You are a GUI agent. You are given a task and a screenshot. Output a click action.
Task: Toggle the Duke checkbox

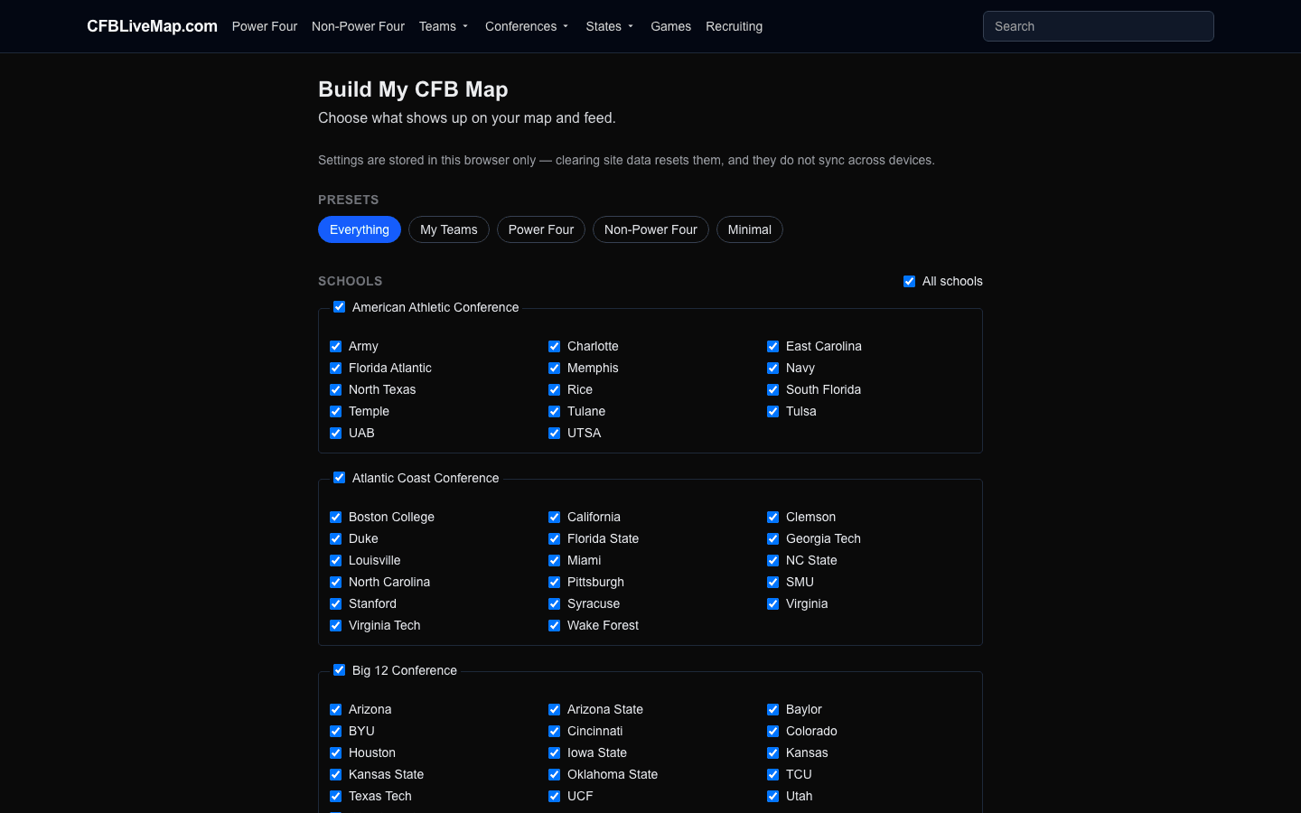(335, 538)
